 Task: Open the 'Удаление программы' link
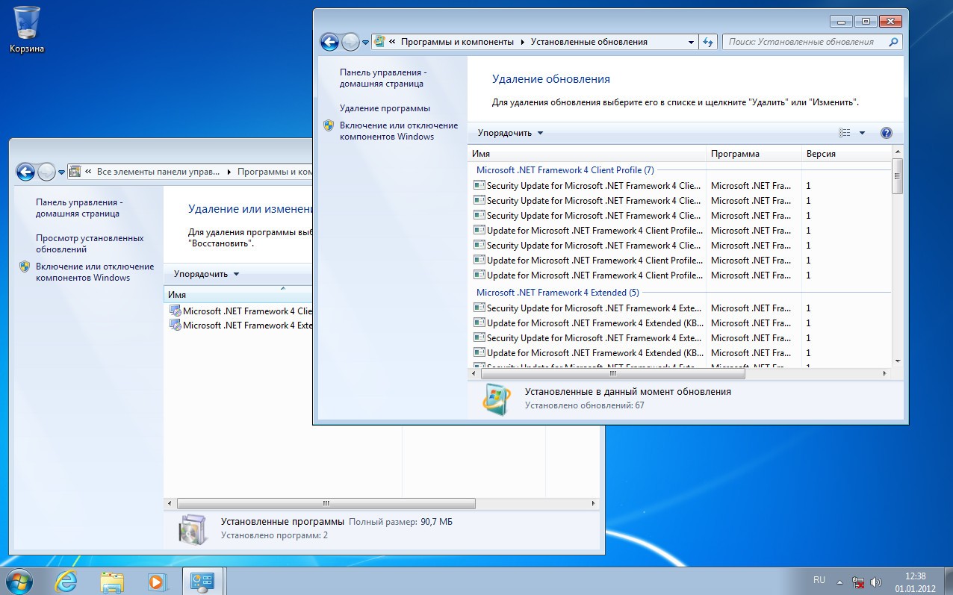[385, 108]
